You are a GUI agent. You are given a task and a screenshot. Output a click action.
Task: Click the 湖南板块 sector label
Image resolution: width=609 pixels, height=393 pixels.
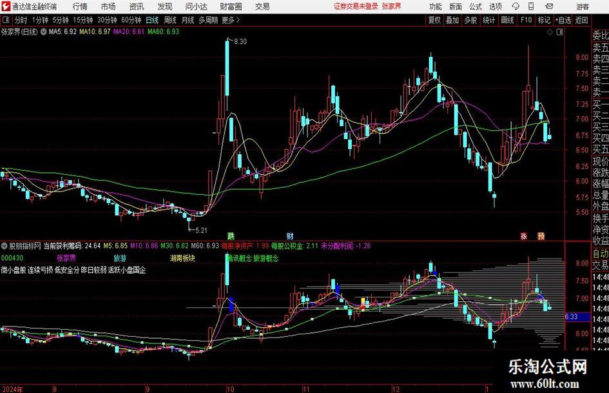(x=182, y=258)
